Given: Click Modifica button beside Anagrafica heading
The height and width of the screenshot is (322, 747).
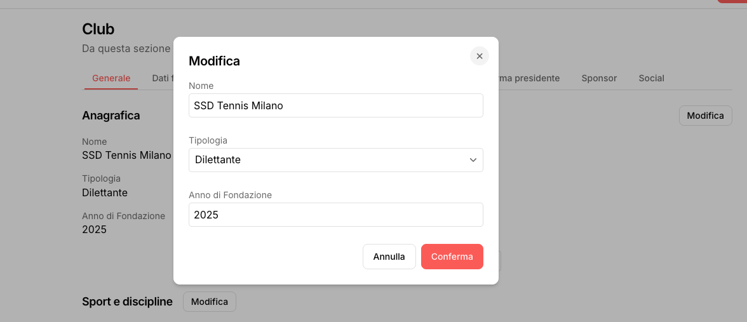Looking at the screenshot, I should pos(705,116).
